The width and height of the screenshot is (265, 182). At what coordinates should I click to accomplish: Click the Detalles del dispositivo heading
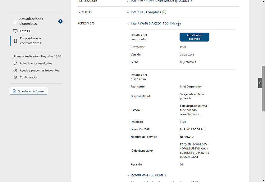[139, 77]
